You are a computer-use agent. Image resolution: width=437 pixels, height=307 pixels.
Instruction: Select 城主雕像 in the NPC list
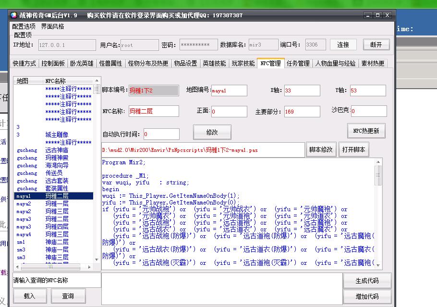57,135
